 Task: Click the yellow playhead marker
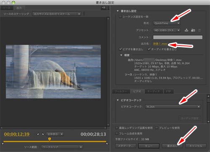pos(50,139)
